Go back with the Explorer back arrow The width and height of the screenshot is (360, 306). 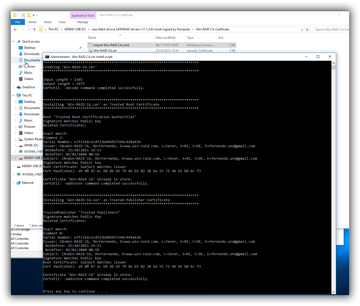pos(15,30)
